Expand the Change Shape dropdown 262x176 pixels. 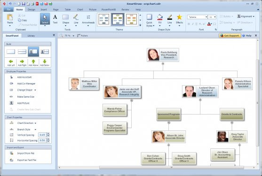coord(35,90)
